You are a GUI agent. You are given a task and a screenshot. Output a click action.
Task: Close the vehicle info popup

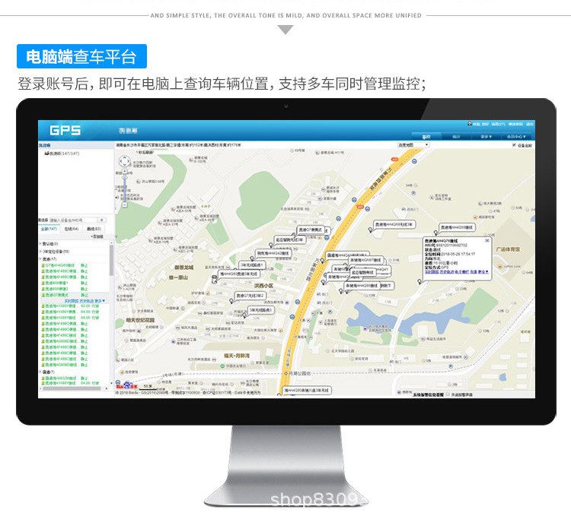point(487,240)
